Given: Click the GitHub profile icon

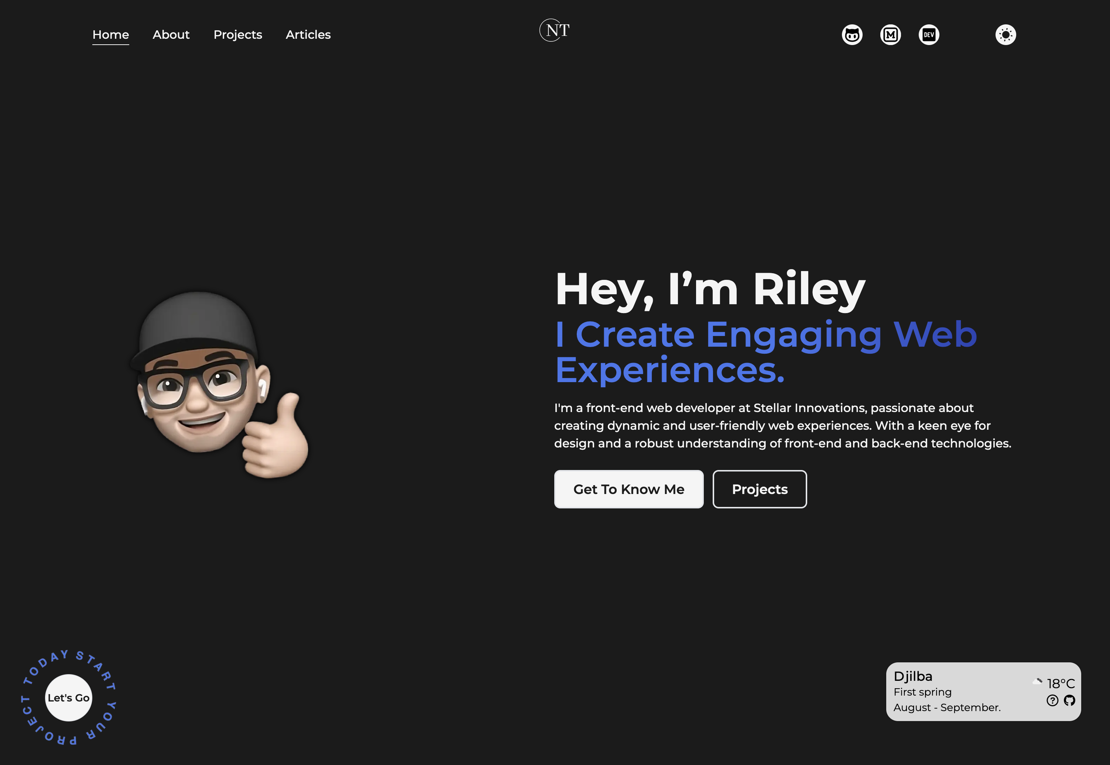Looking at the screenshot, I should [x=851, y=34].
